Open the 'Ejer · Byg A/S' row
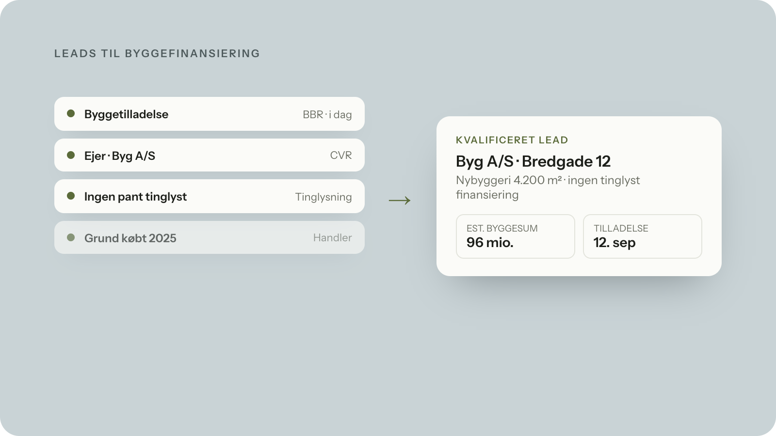The image size is (776, 436). tap(210, 155)
